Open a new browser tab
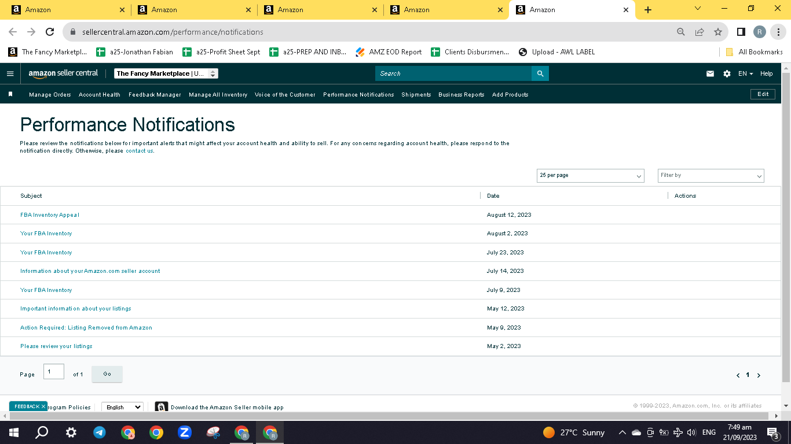Image resolution: width=791 pixels, height=444 pixels. coord(648,10)
